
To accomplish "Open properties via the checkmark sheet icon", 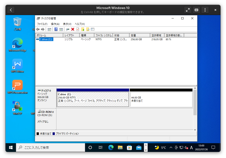I will 78,29.
